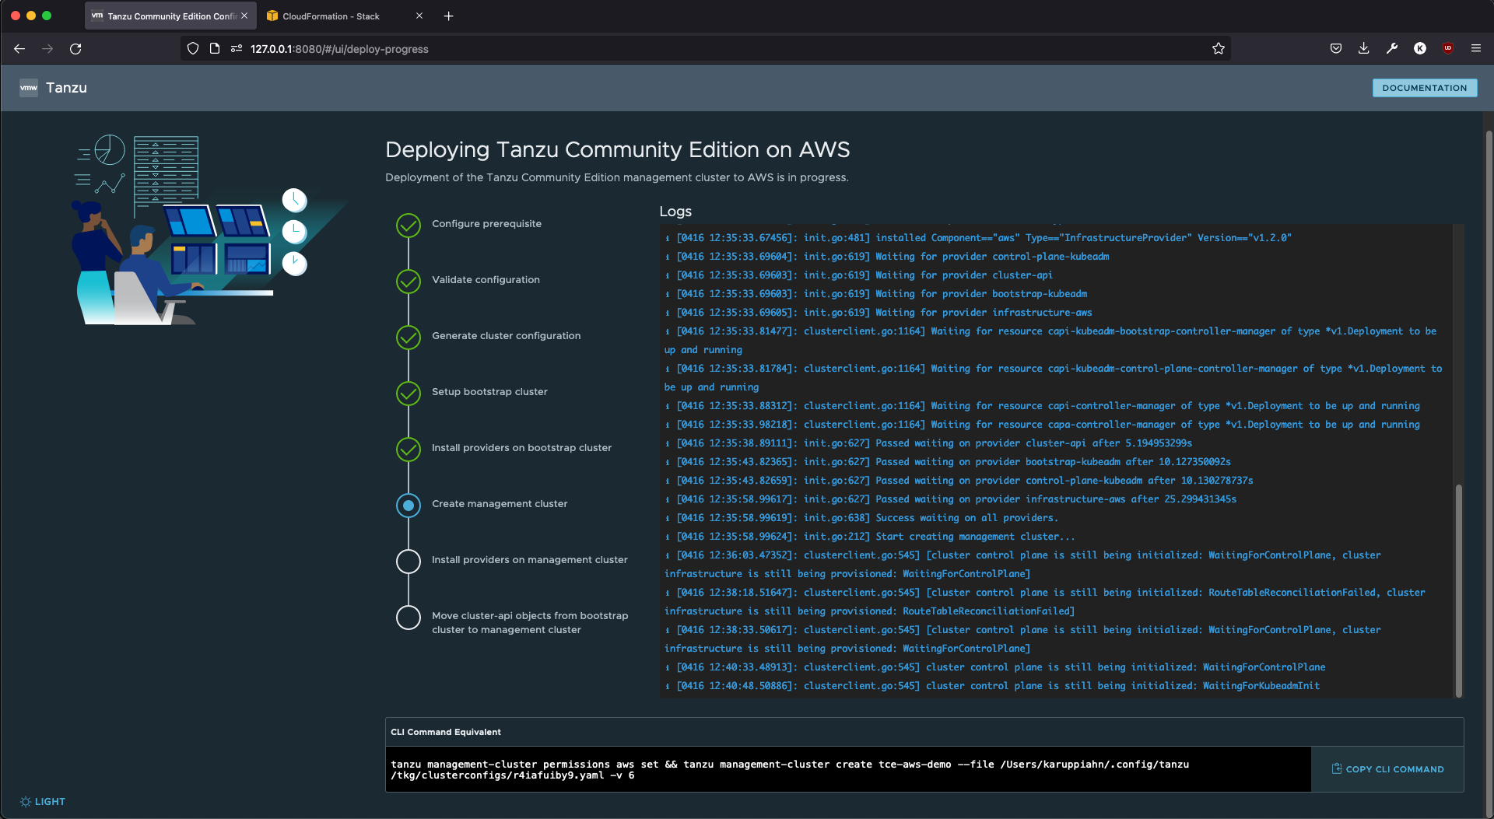Image resolution: width=1494 pixels, height=819 pixels.
Task: Switch to the Tanzu Community Edition tab
Action: point(170,16)
